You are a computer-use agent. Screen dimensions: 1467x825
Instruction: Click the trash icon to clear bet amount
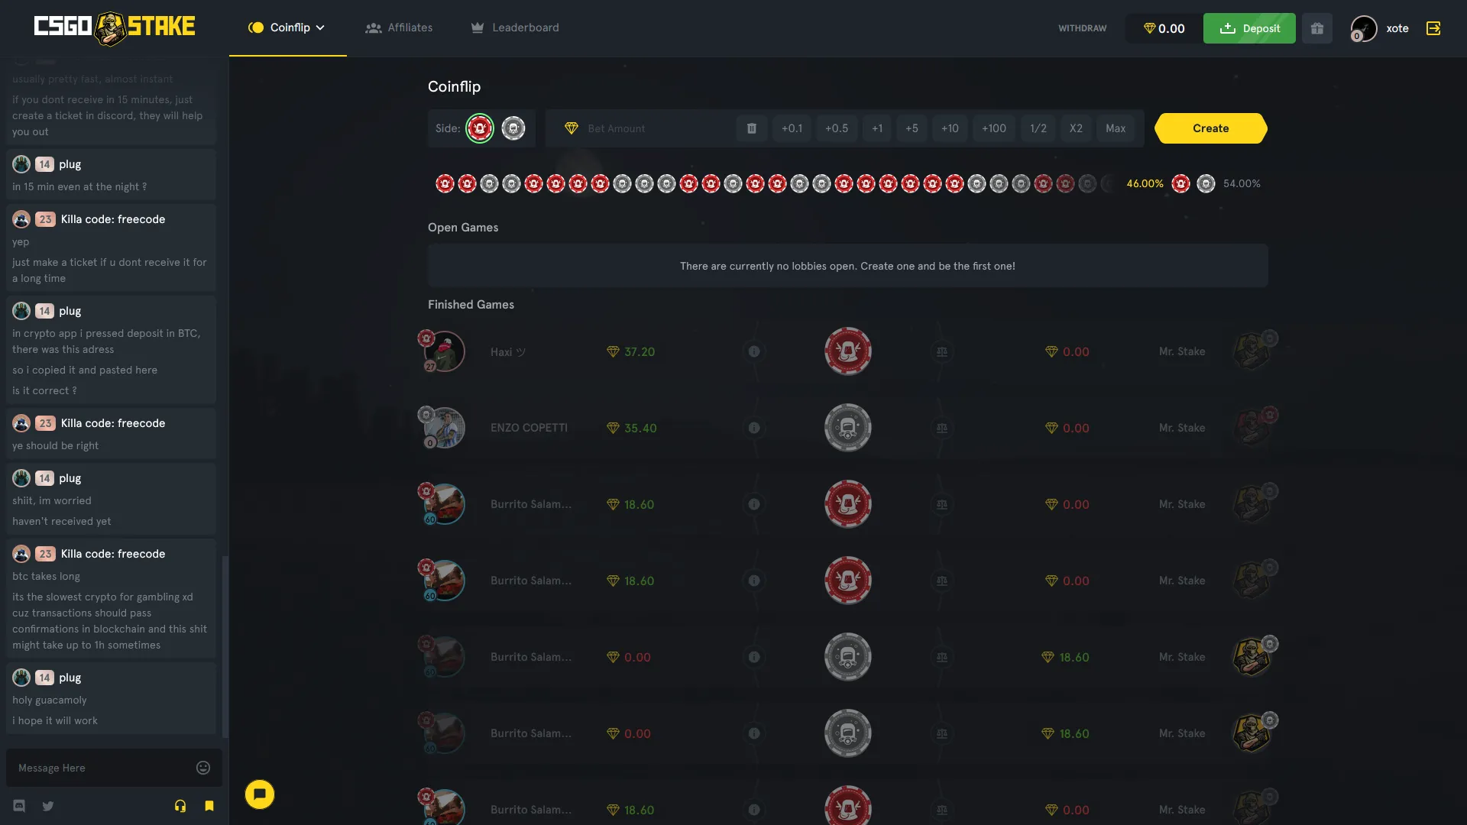(x=752, y=128)
